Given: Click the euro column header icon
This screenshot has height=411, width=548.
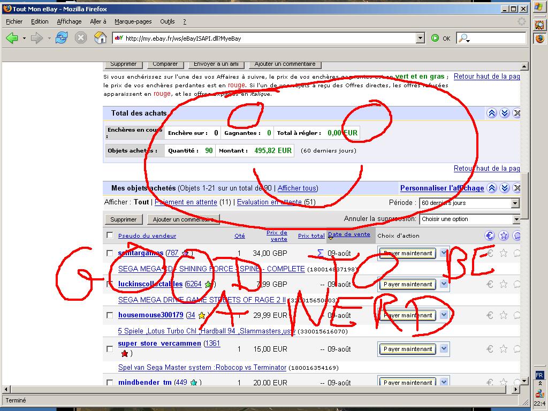Looking at the screenshot, I should (x=490, y=235).
